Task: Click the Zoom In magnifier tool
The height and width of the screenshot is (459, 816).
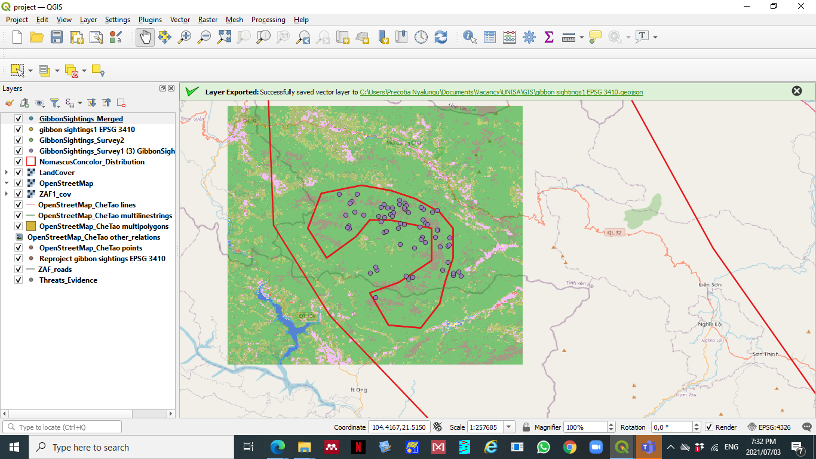Action: (x=185, y=37)
